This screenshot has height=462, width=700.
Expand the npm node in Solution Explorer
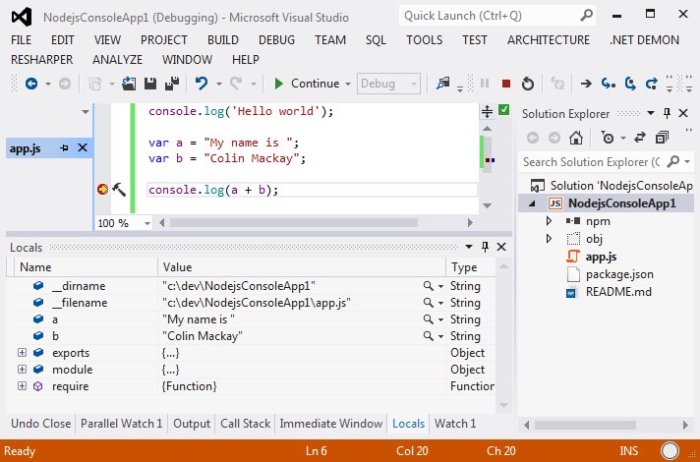(550, 221)
